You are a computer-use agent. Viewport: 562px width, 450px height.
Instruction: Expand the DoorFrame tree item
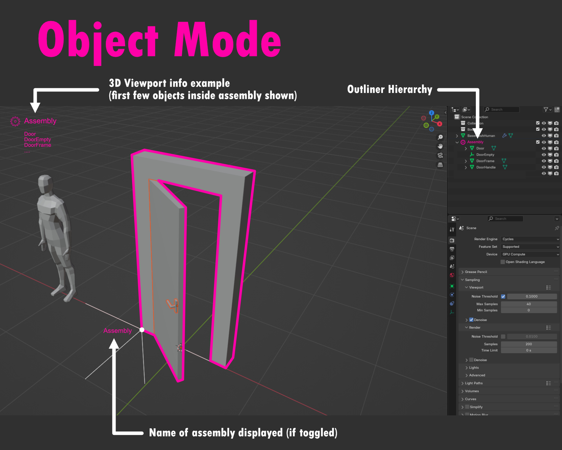[x=466, y=161]
